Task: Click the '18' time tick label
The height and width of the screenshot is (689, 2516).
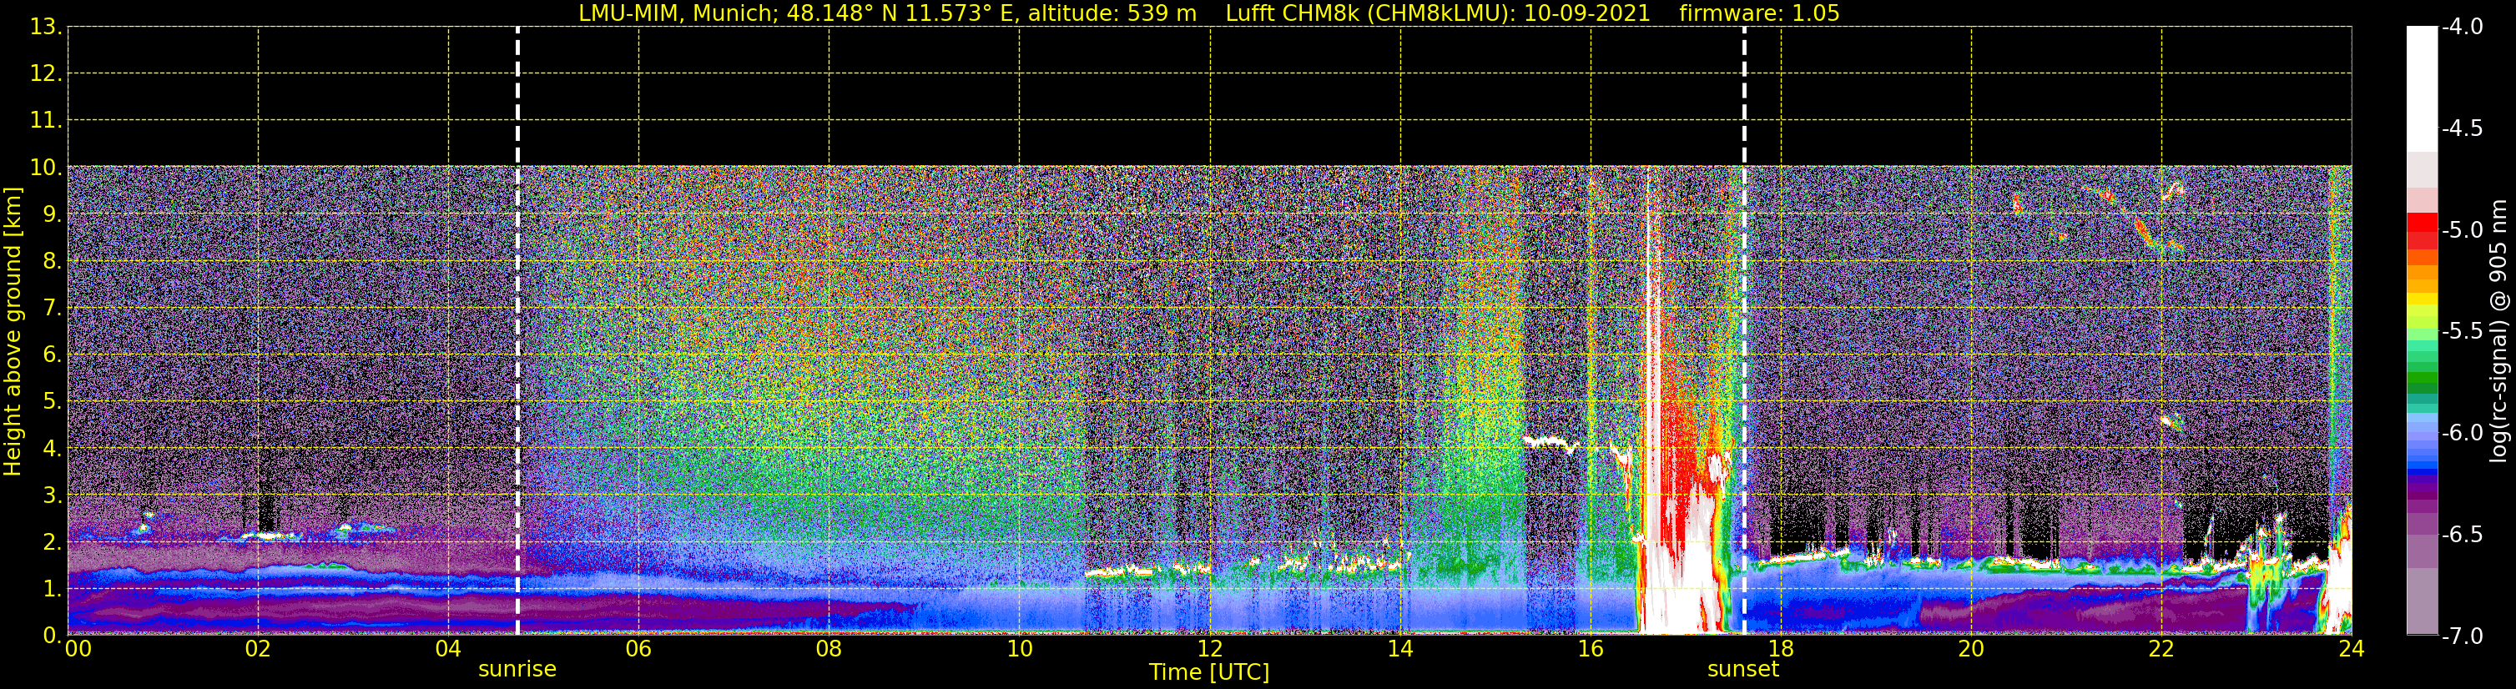Action: click(x=1782, y=649)
